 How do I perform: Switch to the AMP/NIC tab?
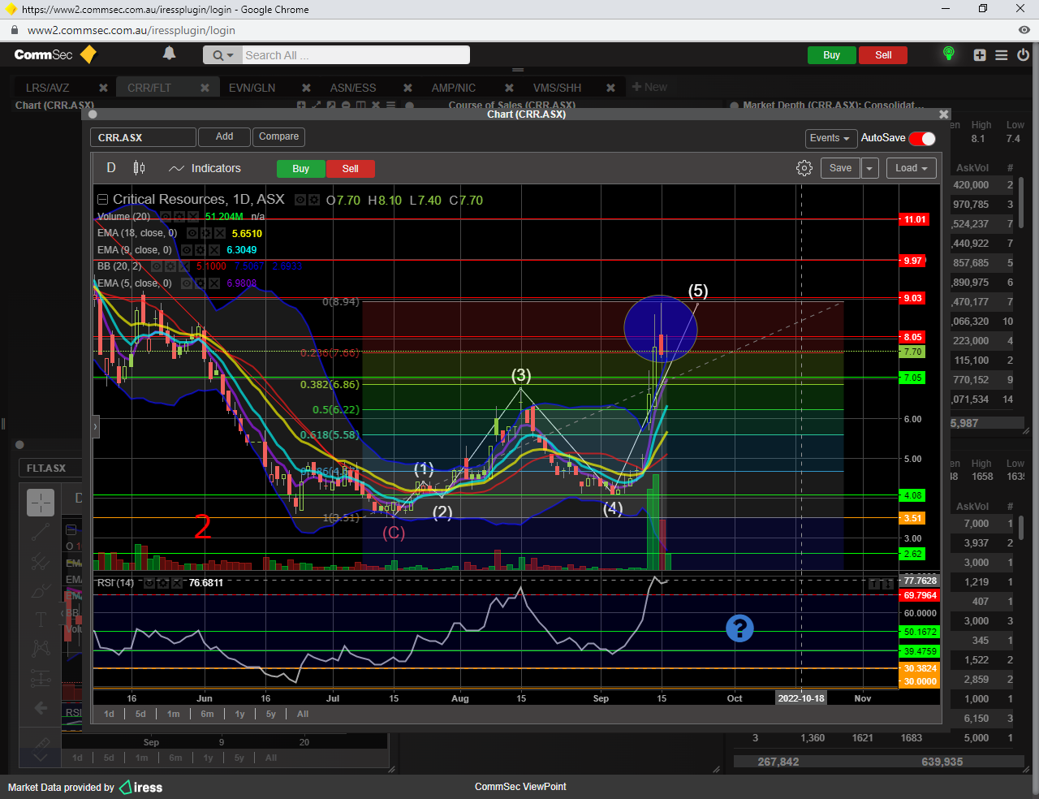pos(453,88)
